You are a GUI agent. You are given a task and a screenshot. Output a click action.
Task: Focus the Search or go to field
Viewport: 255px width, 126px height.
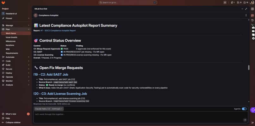click(128, 3)
